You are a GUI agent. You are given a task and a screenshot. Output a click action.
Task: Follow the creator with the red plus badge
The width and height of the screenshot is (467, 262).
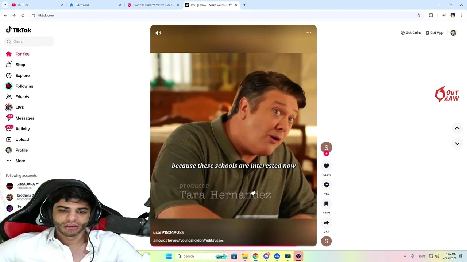point(326,154)
